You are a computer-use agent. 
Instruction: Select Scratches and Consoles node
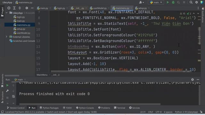[x=22, y=41]
